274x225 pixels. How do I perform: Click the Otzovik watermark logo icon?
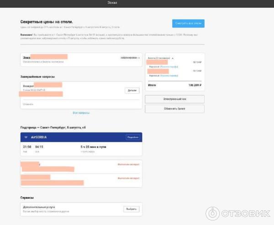pos(213,214)
